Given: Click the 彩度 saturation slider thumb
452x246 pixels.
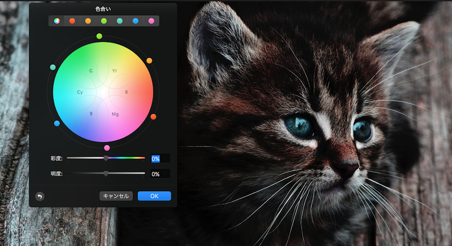Looking at the screenshot, I should tap(106, 159).
